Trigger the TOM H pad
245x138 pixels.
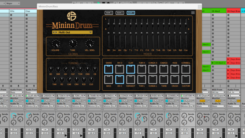[141, 69]
